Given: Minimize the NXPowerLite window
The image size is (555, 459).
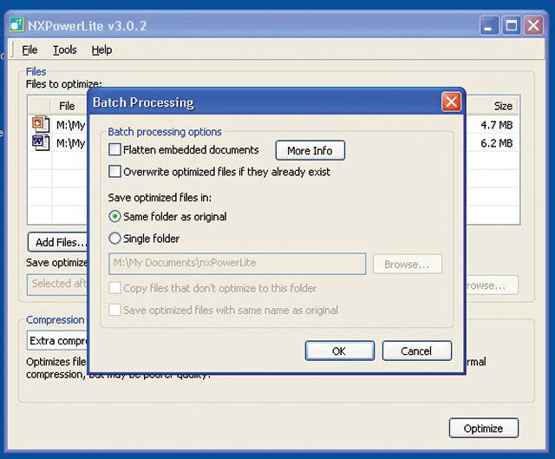Looking at the screenshot, I should coord(489,25).
